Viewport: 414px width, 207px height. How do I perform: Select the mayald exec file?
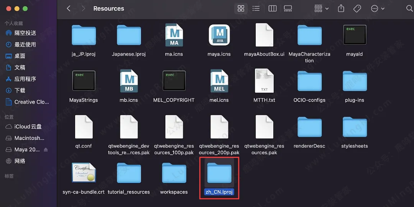(354, 35)
